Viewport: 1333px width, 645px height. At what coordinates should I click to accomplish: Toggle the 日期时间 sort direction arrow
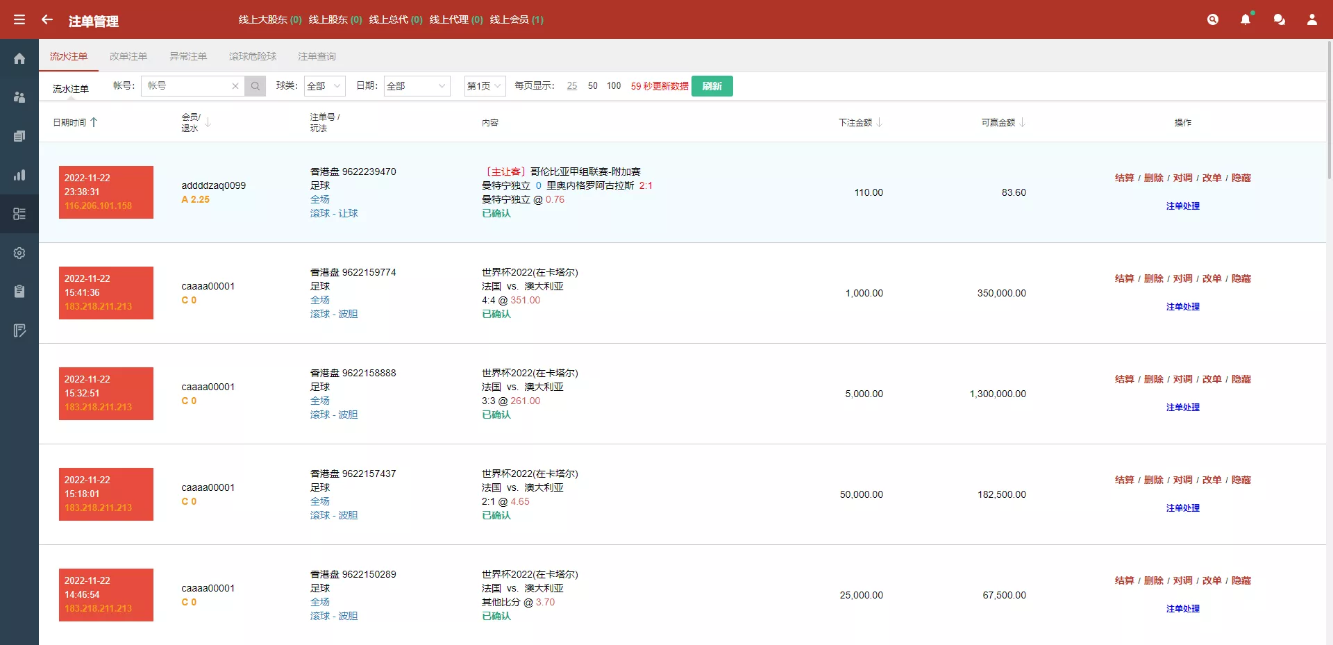(95, 122)
